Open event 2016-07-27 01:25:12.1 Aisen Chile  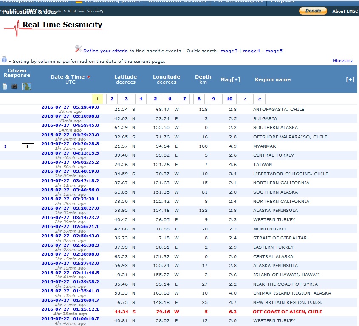click(x=70, y=309)
